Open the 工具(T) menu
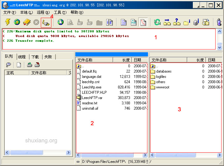 click(60, 12)
